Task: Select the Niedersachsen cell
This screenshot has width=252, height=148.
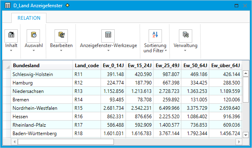Action: [x=42, y=91]
